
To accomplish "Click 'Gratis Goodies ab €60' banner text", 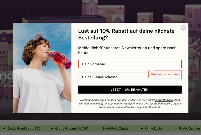I will pos(24,128).
